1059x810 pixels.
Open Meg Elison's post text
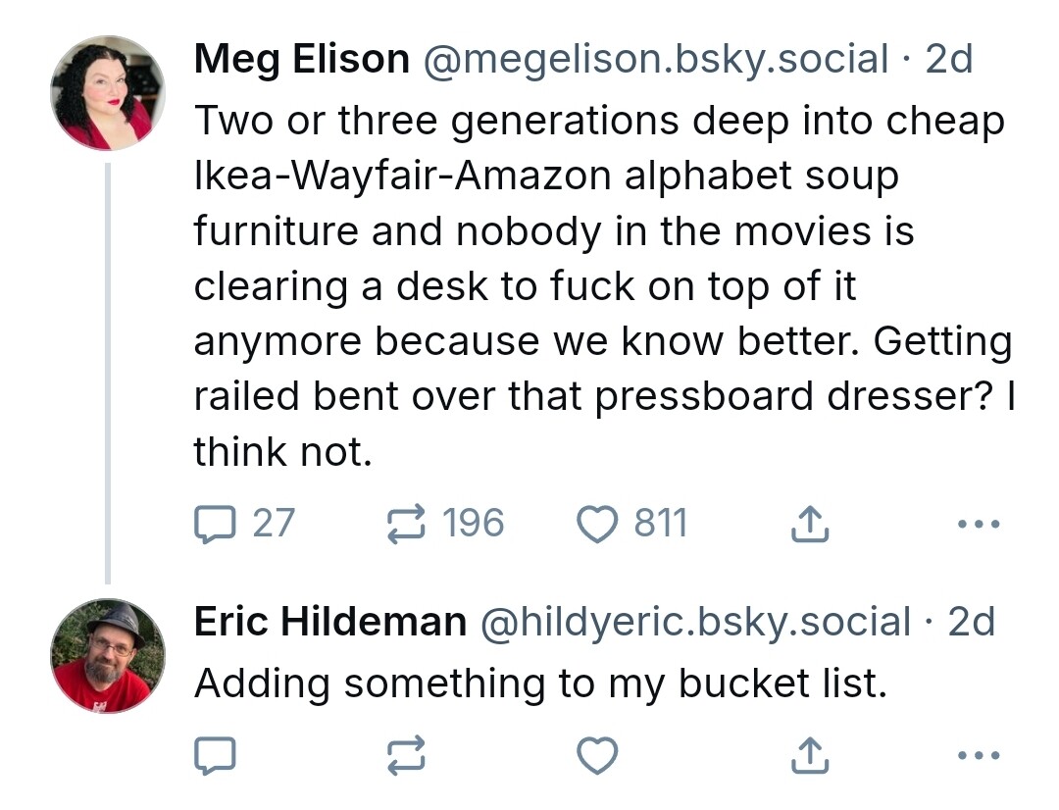604,285
